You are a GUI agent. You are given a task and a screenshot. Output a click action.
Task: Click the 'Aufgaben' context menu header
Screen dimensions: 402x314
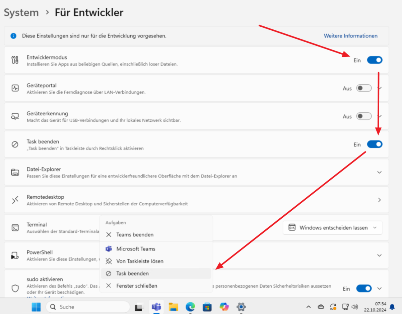[116, 222]
